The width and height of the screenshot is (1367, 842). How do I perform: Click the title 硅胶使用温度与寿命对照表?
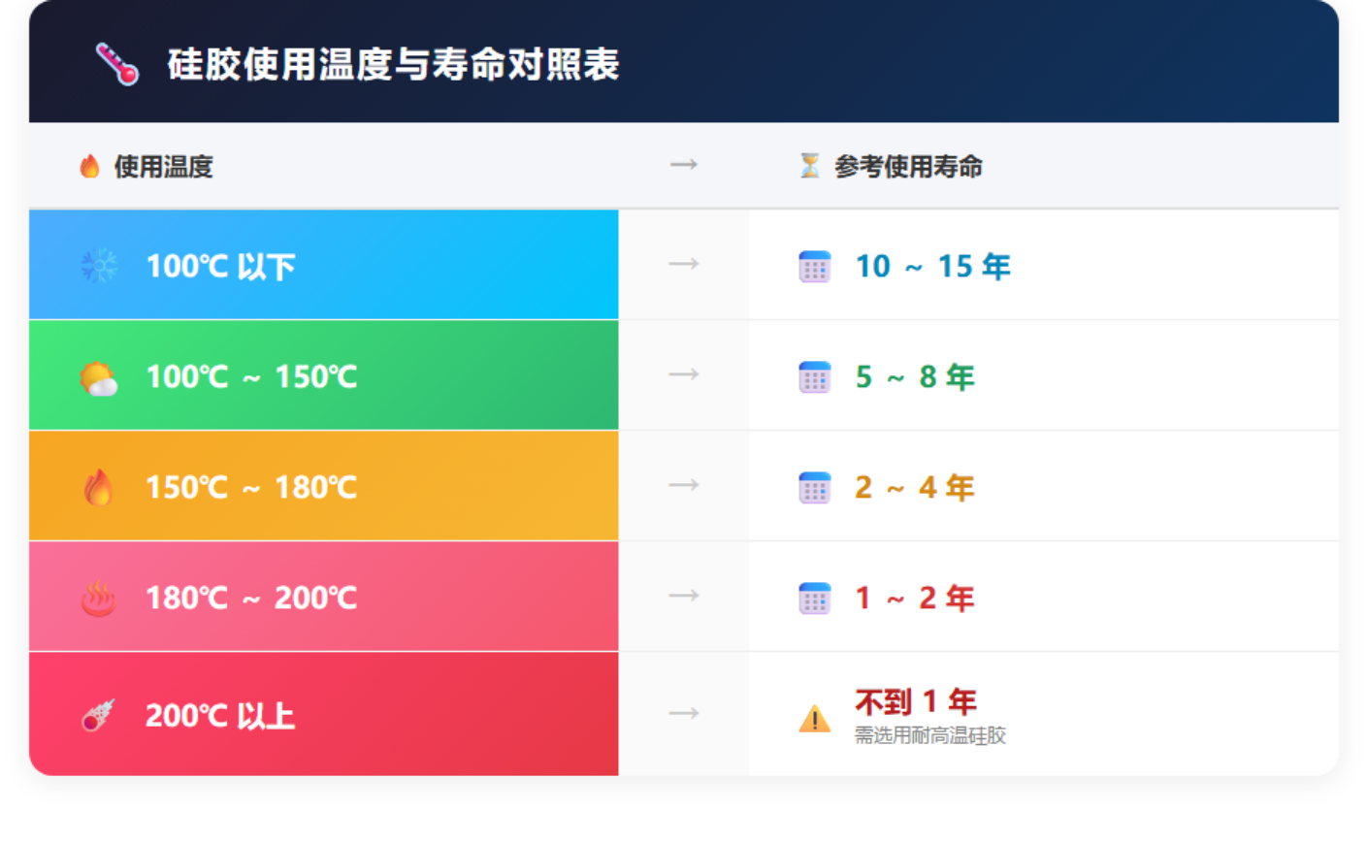[393, 65]
